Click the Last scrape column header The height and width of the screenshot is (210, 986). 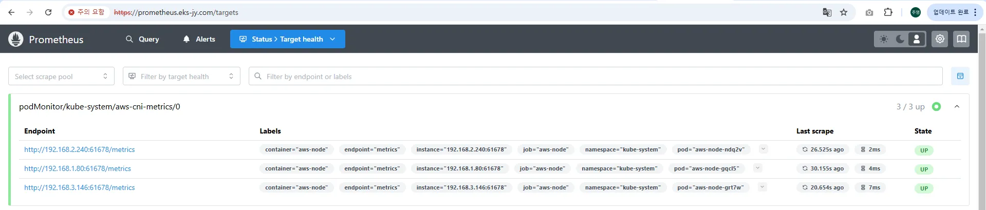coord(815,131)
